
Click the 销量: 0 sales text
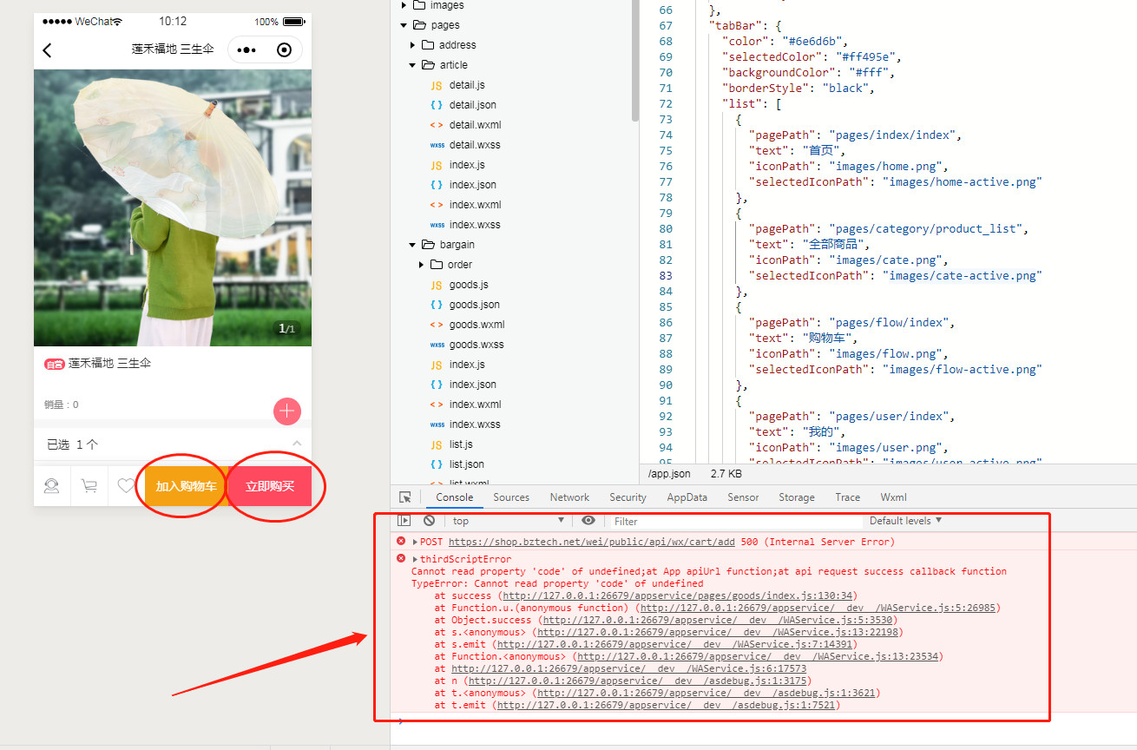tap(62, 405)
